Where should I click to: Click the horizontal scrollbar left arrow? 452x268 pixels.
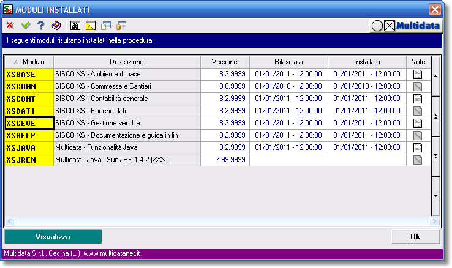tap(10, 221)
